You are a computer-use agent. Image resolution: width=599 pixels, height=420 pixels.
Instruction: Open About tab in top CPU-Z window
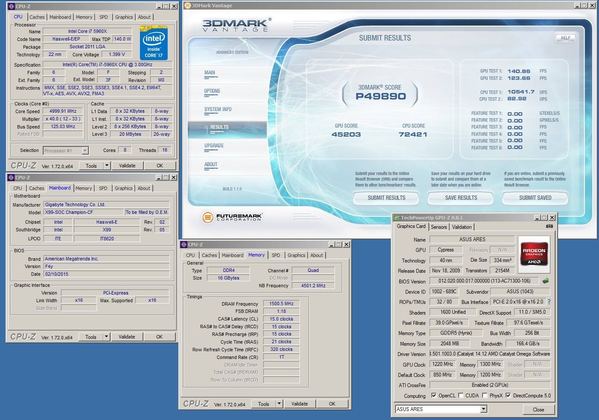[x=144, y=17]
